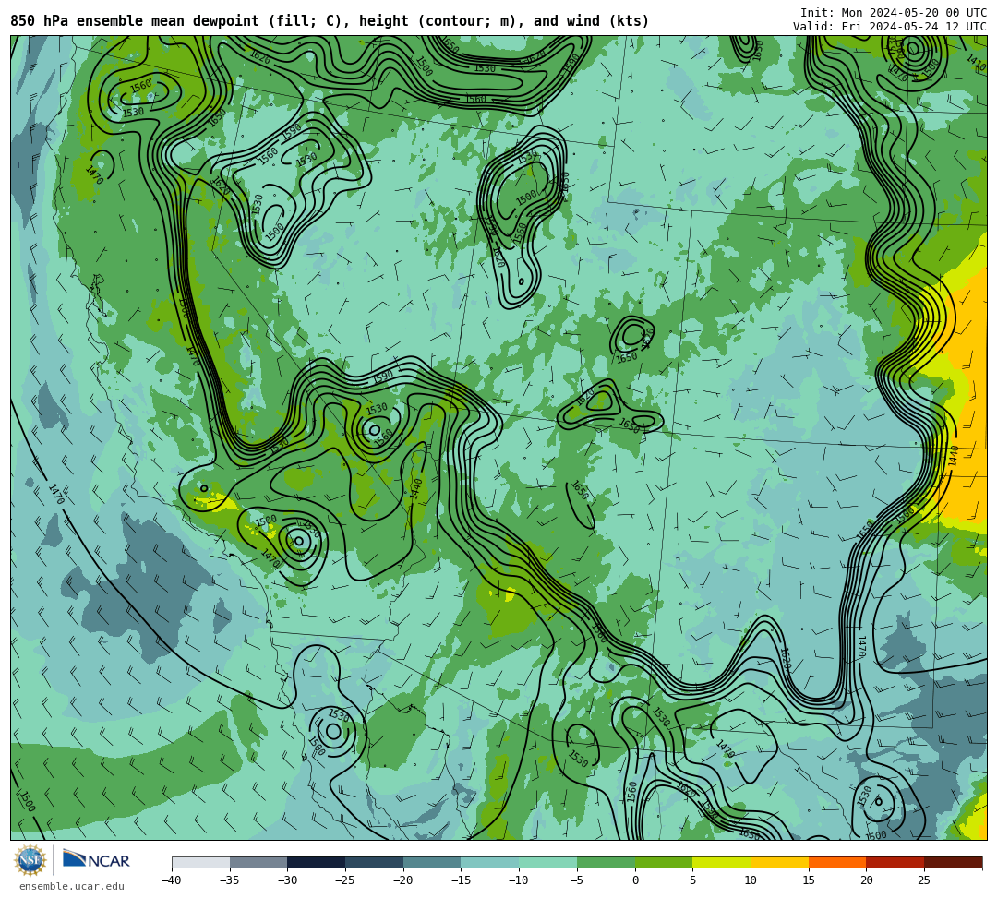Screen dimensions: 997x898
Task: Click the NSF logo
Action: [30, 860]
